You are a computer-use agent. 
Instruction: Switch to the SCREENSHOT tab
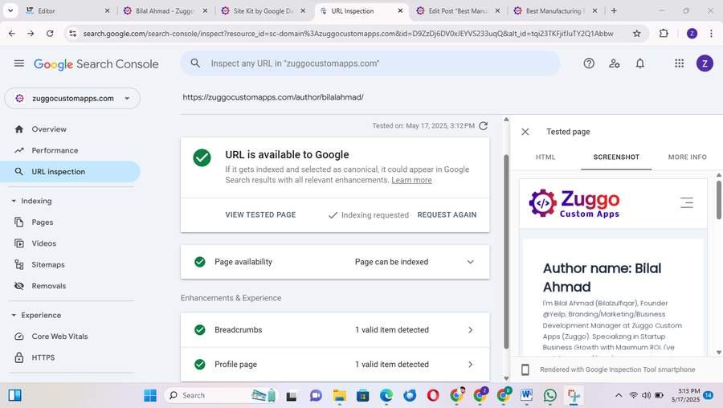tap(616, 157)
